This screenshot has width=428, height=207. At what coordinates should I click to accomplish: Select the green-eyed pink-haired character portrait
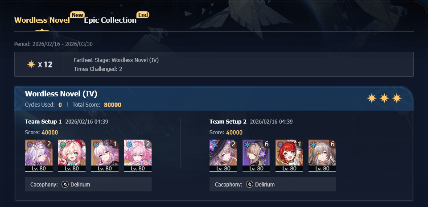[72, 156]
